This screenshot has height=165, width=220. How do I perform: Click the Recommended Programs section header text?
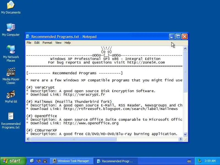(75, 73)
